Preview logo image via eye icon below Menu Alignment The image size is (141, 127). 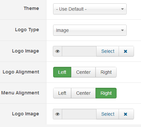(57, 114)
